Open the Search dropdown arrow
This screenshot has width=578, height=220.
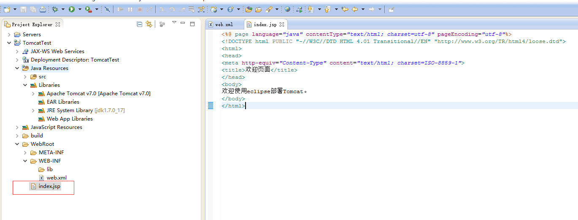click(277, 9)
